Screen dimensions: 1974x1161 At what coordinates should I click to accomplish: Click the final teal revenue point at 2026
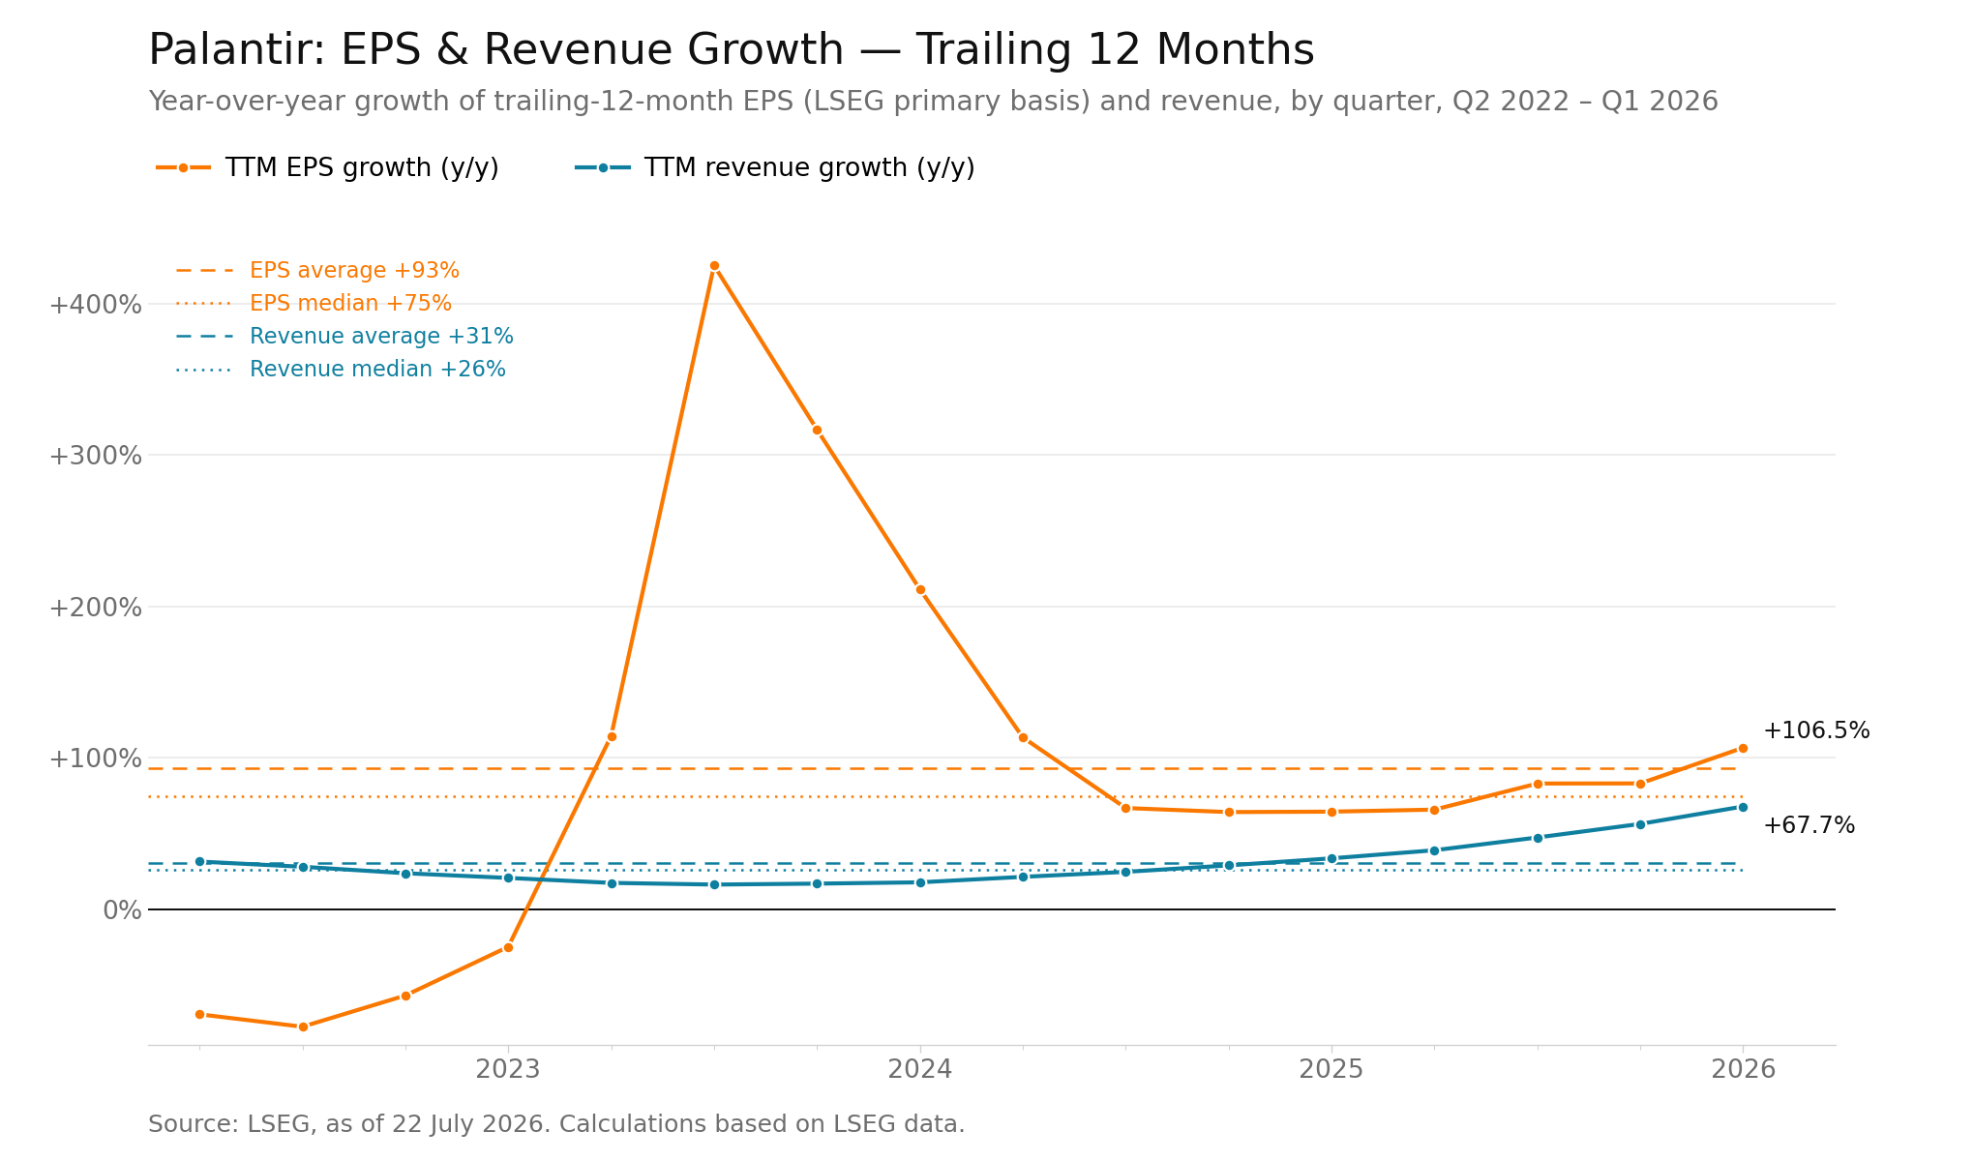(x=1743, y=807)
